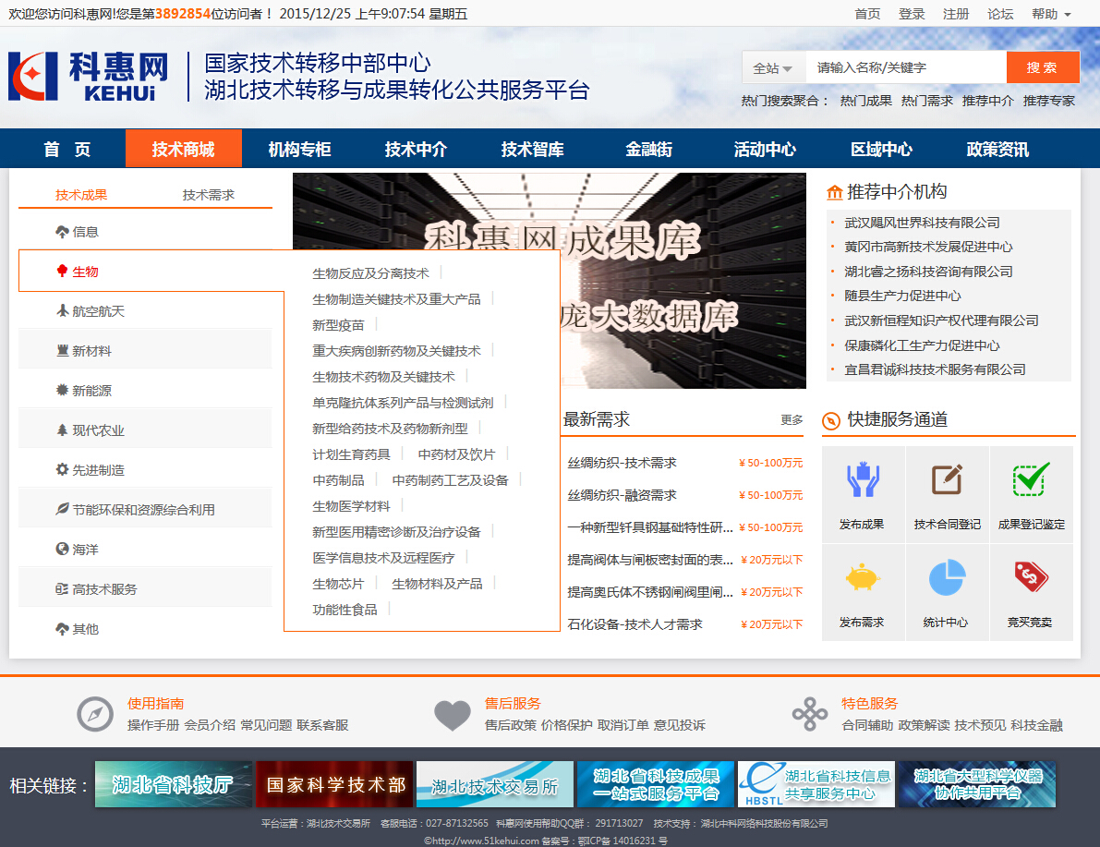Select 功能性食品 subcategory
1100x847 pixels.
(x=345, y=609)
